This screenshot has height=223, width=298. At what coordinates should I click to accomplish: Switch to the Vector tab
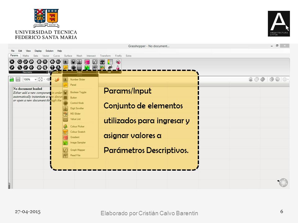[46, 56]
